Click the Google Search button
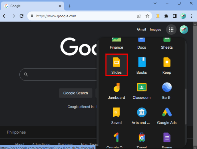This screenshot has width=197, height=149. (76, 93)
